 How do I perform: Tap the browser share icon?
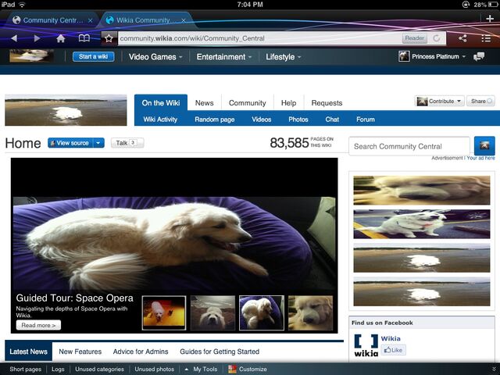(x=462, y=38)
